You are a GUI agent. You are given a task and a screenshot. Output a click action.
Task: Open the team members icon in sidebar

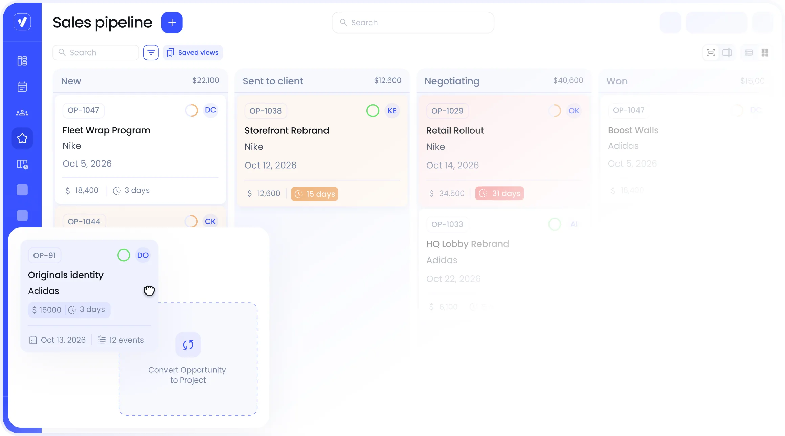(22, 113)
